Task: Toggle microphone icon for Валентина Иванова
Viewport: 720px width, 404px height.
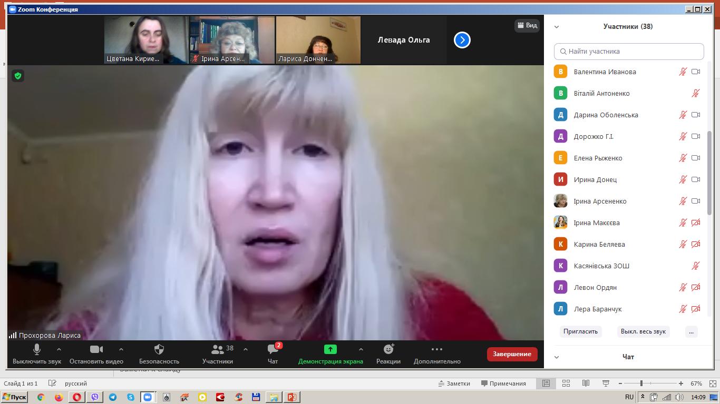Action: (x=683, y=72)
